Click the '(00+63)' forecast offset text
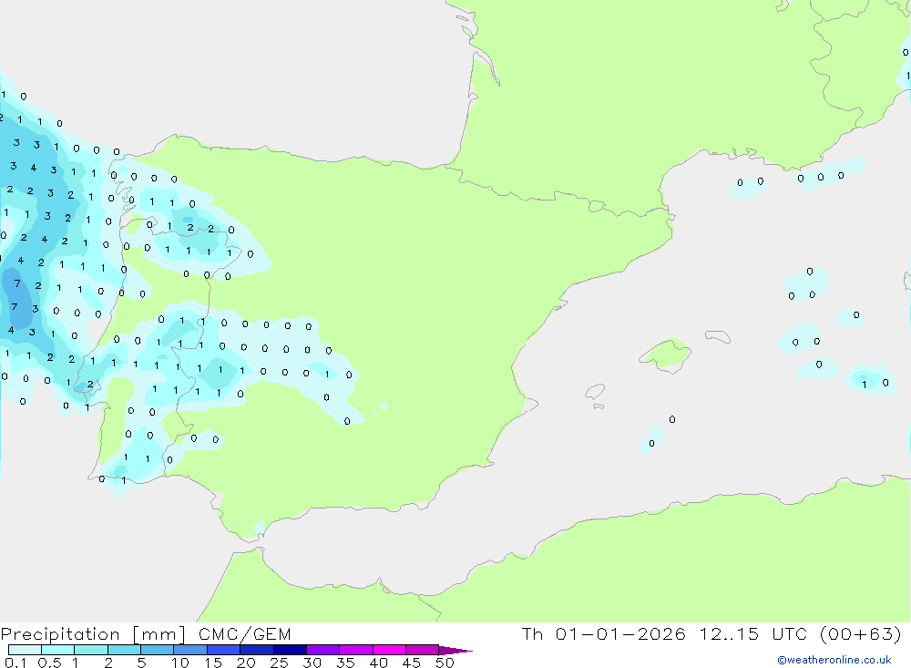This screenshot has height=668, width=911. point(861,633)
